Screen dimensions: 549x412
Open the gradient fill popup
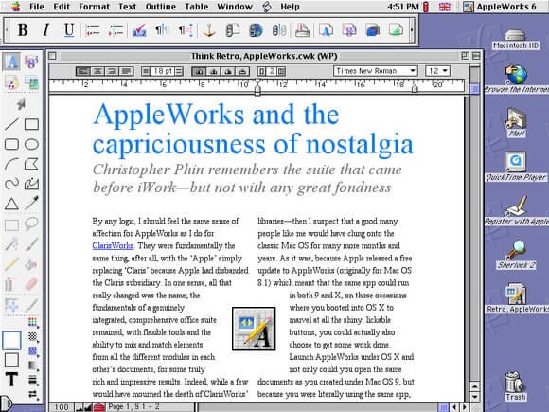(32, 366)
